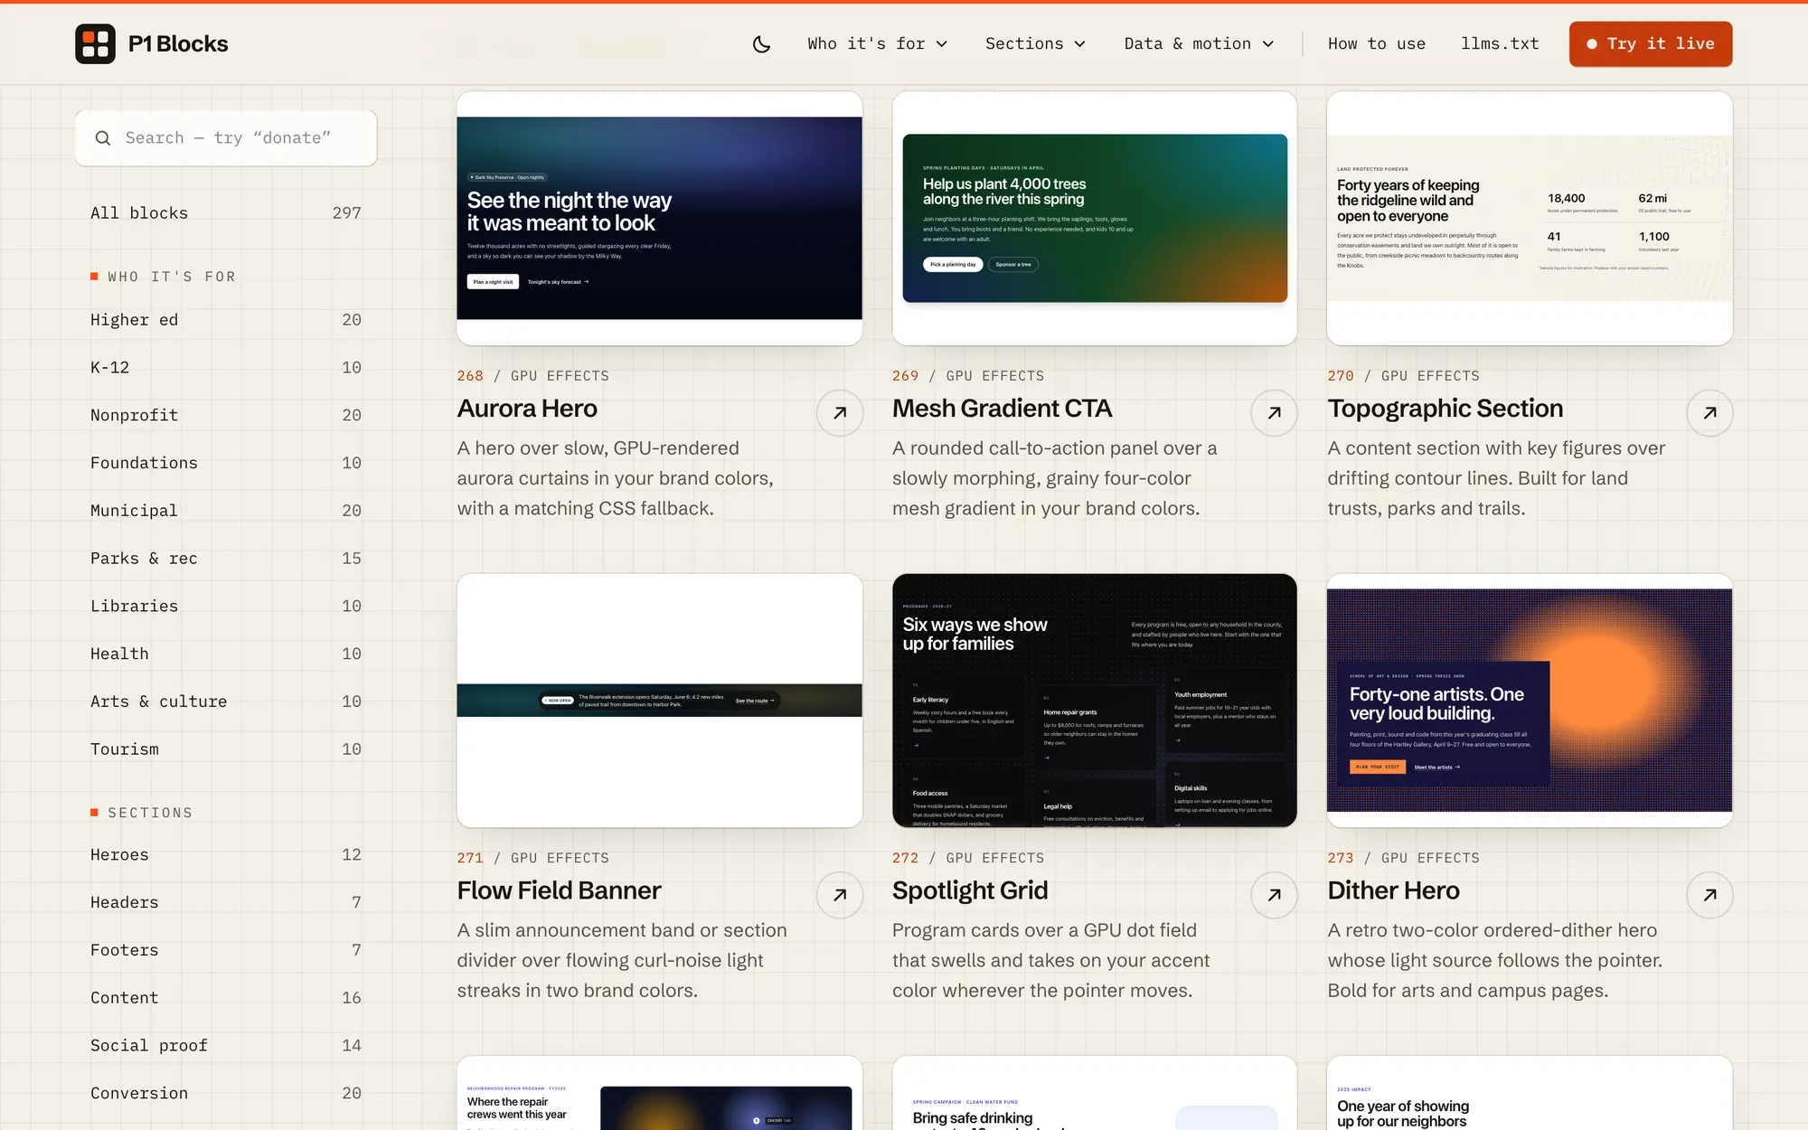This screenshot has height=1130, width=1808.
Task: Show Headers section blocks
Action: [226, 903]
